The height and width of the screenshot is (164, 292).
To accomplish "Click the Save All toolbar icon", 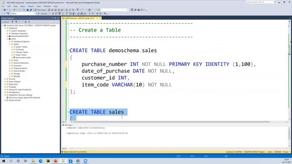I will [31, 10].
